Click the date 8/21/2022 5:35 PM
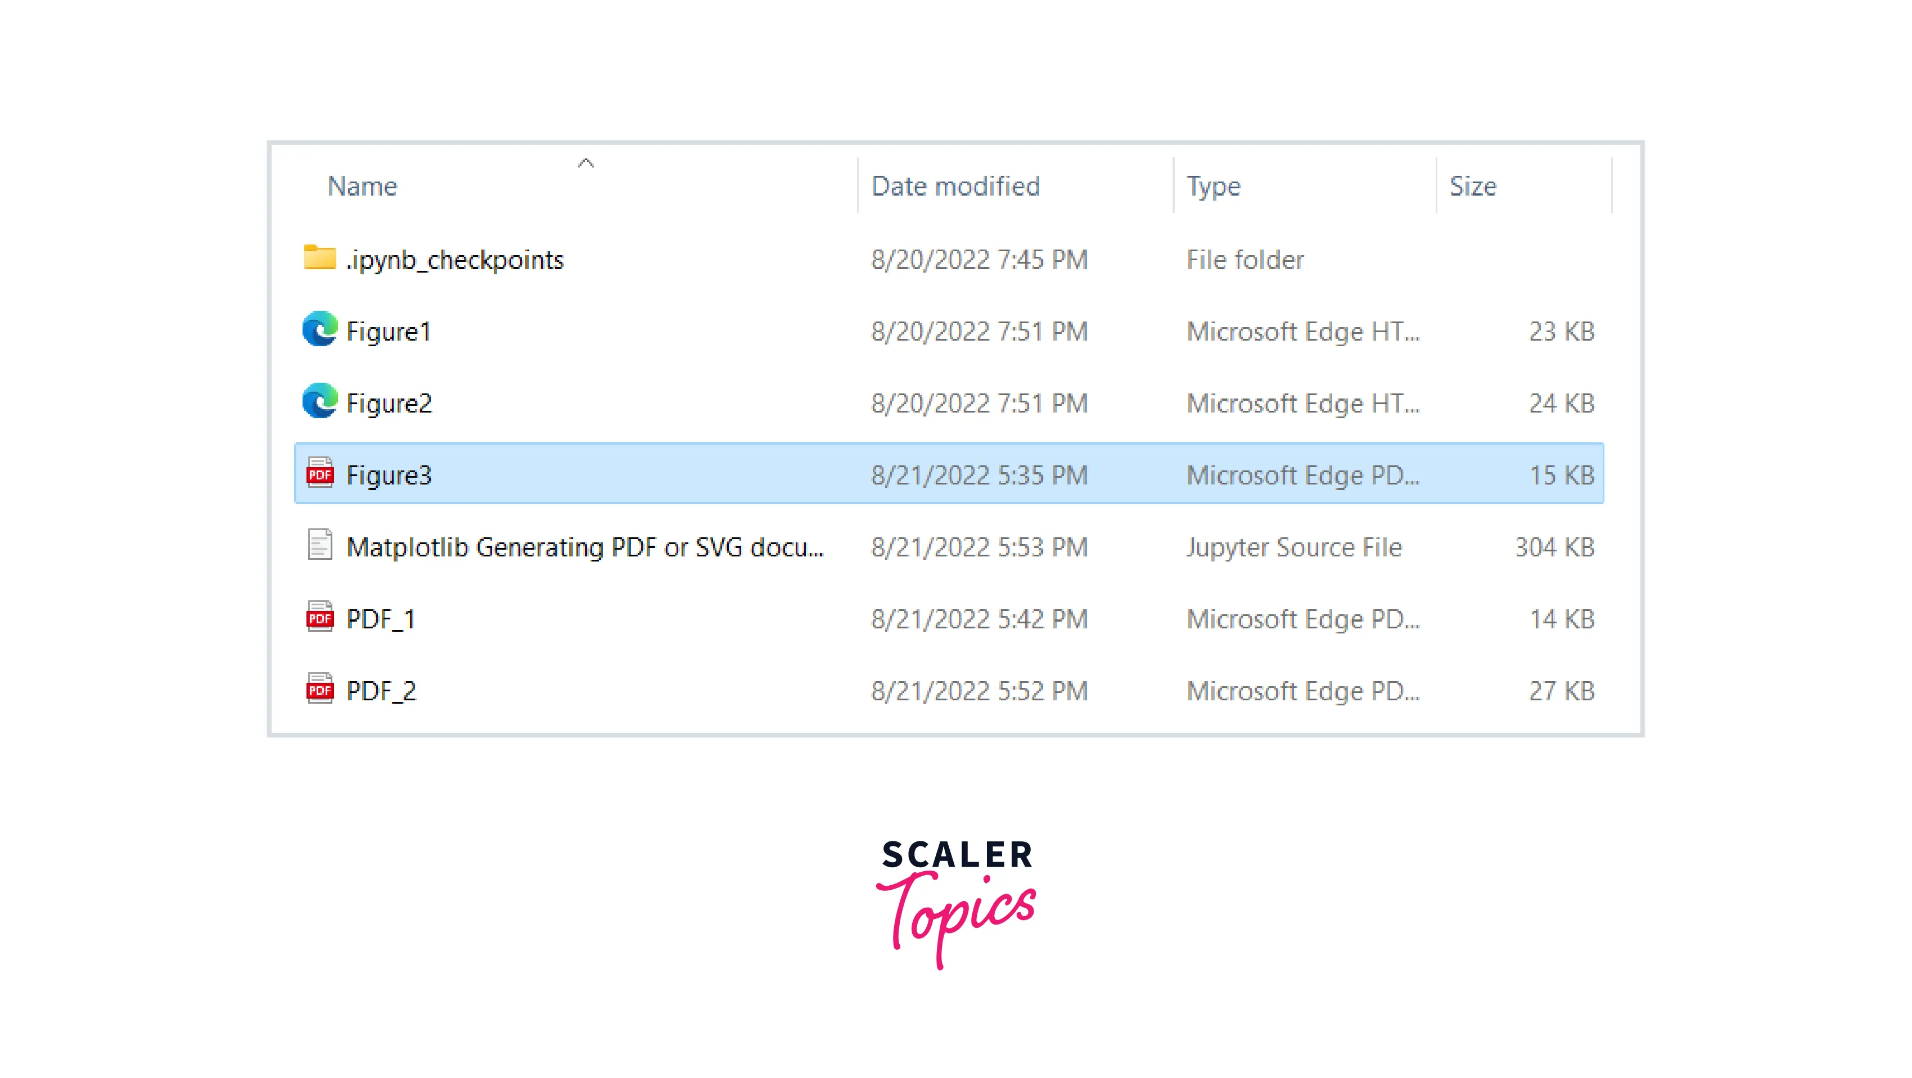1912x1078 pixels. (x=980, y=475)
